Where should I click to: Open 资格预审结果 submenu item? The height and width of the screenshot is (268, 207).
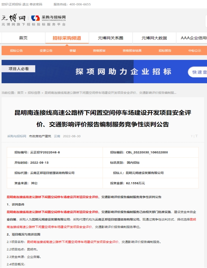(132, 51)
